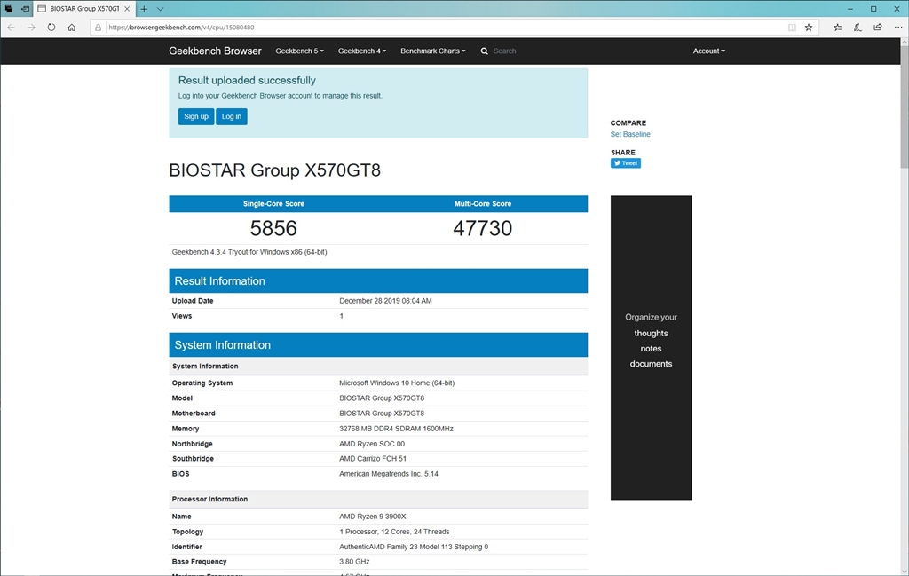This screenshot has width=909, height=576.
Task: Click the upload date December 28 2019
Action: pyautogui.click(x=385, y=301)
